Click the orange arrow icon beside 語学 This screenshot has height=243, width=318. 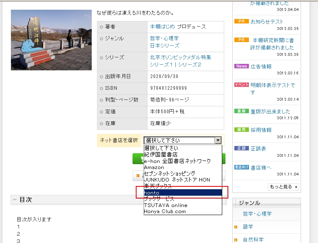pyautogui.click(x=236, y=227)
